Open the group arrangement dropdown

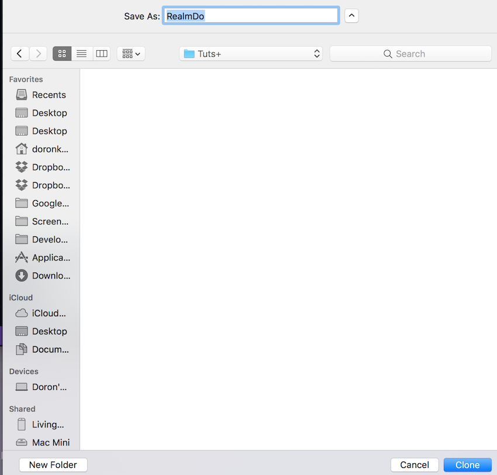point(131,54)
